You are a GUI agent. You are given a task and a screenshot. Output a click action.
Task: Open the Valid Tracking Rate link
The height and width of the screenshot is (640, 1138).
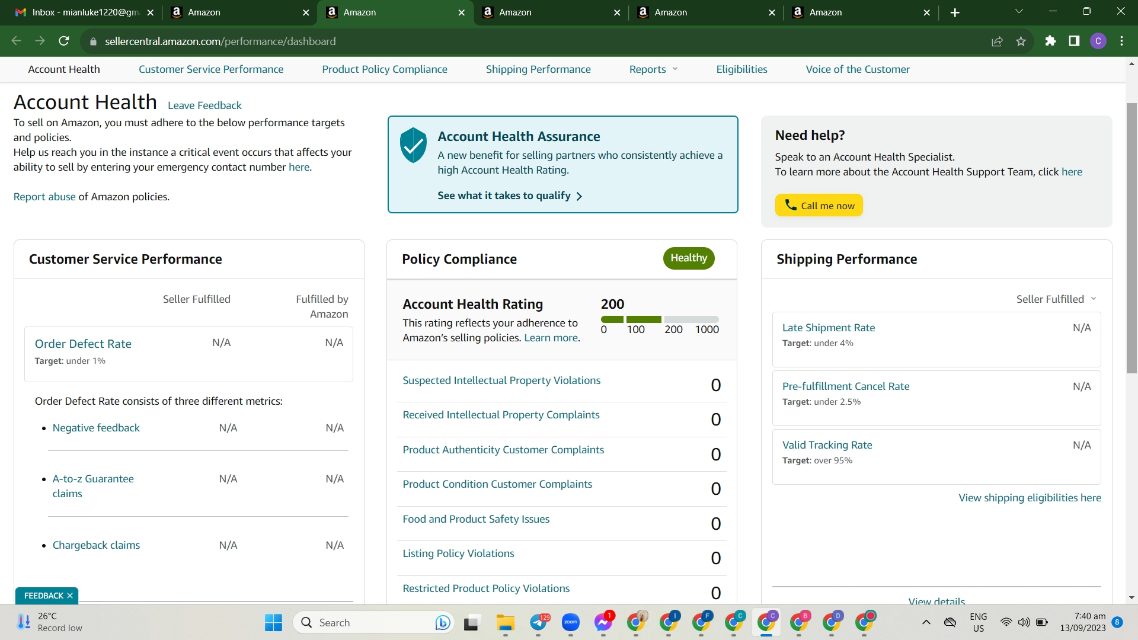coord(827,445)
